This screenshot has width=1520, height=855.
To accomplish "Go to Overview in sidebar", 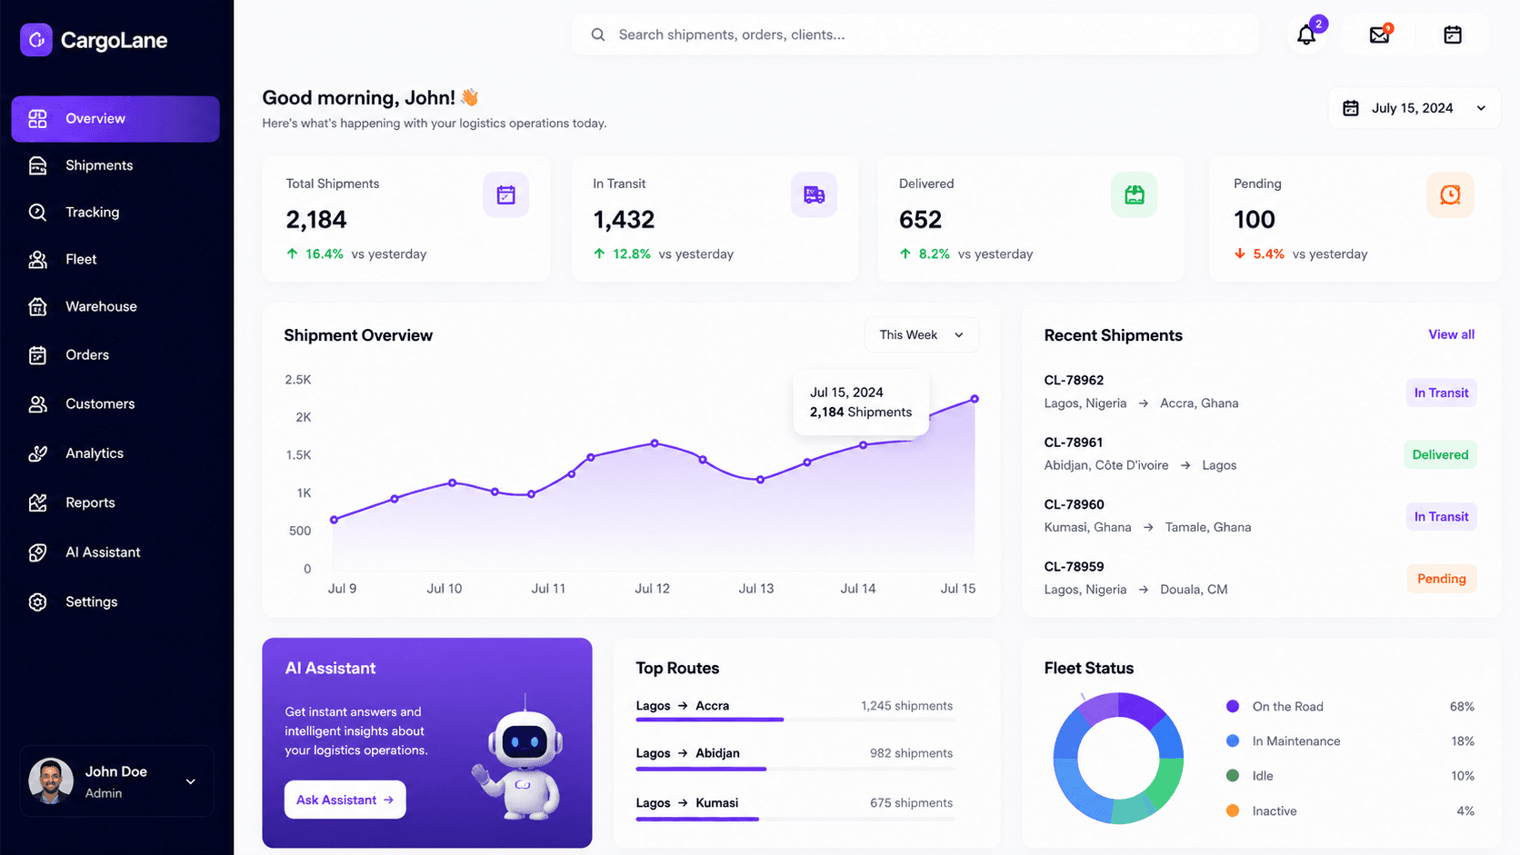I will tap(115, 119).
